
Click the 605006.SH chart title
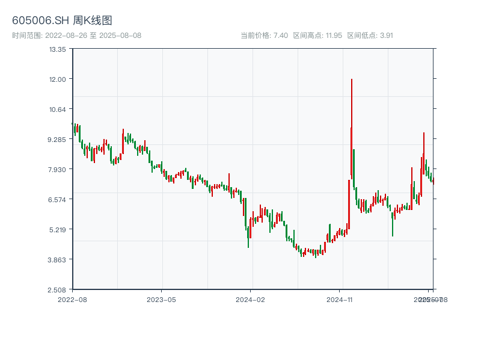coord(62,21)
